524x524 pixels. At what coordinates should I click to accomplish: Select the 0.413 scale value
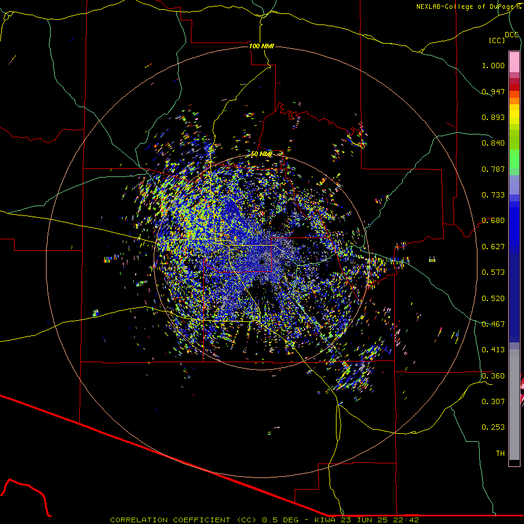click(493, 350)
